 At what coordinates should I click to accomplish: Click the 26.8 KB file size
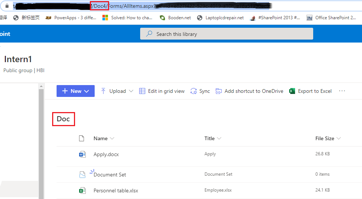(322, 154)
